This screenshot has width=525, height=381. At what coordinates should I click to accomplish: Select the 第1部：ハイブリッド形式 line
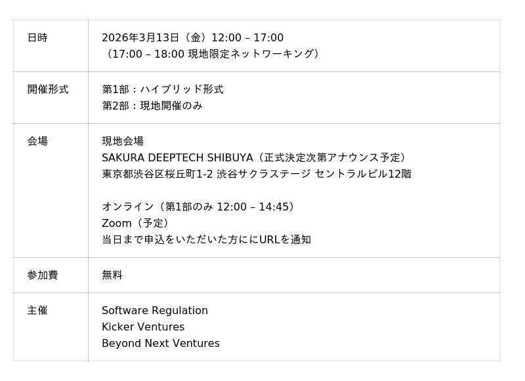click(163, 89)
